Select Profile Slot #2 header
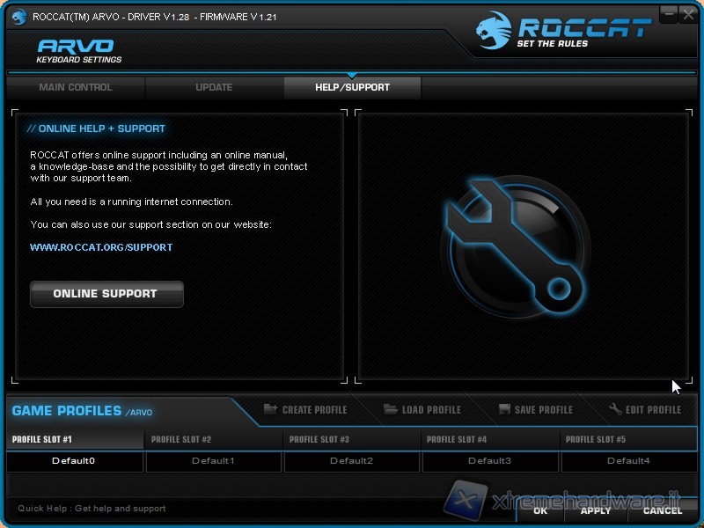Viewport: 704px width, 528px height. 181,439
